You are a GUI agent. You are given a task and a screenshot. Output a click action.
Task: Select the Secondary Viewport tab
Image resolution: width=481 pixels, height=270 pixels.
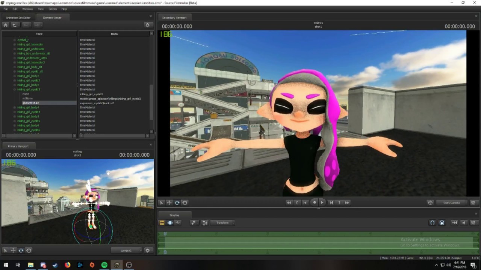click(x=174, y=18)
